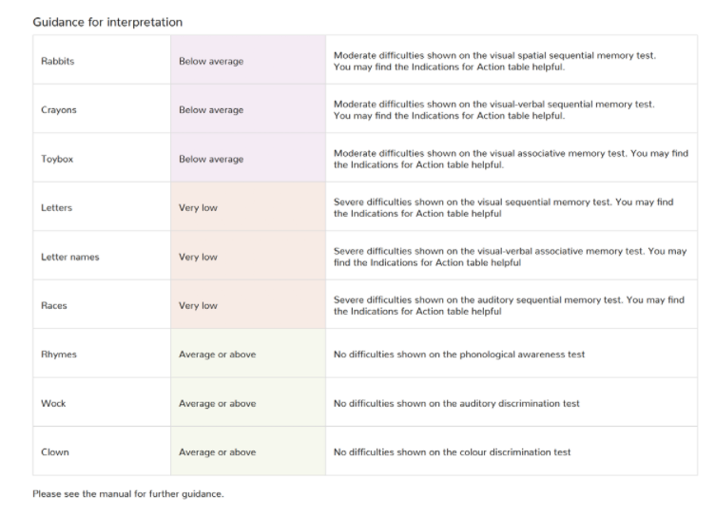
Task: Click the visual spatial sequential memory description
Action: [494, 61]
